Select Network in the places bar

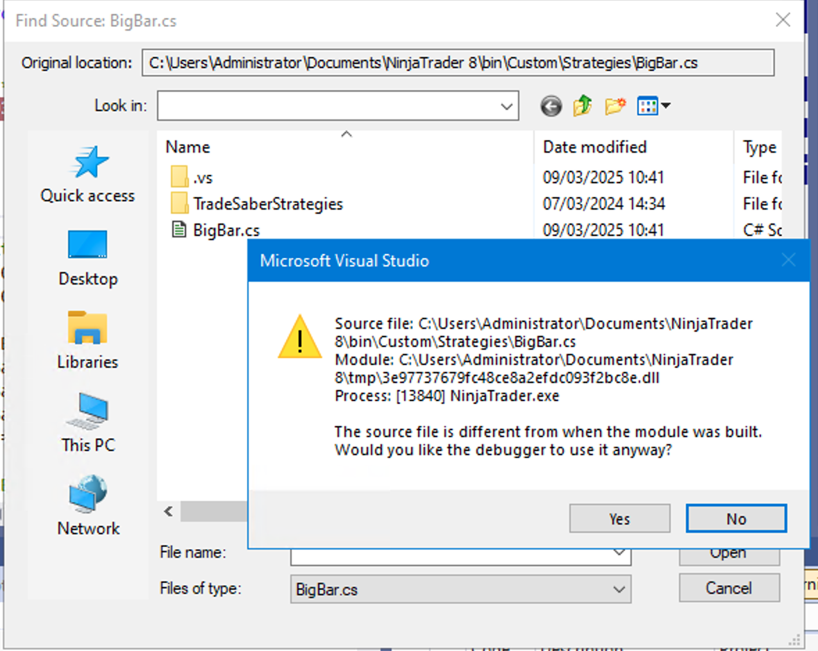coord(87,506)
